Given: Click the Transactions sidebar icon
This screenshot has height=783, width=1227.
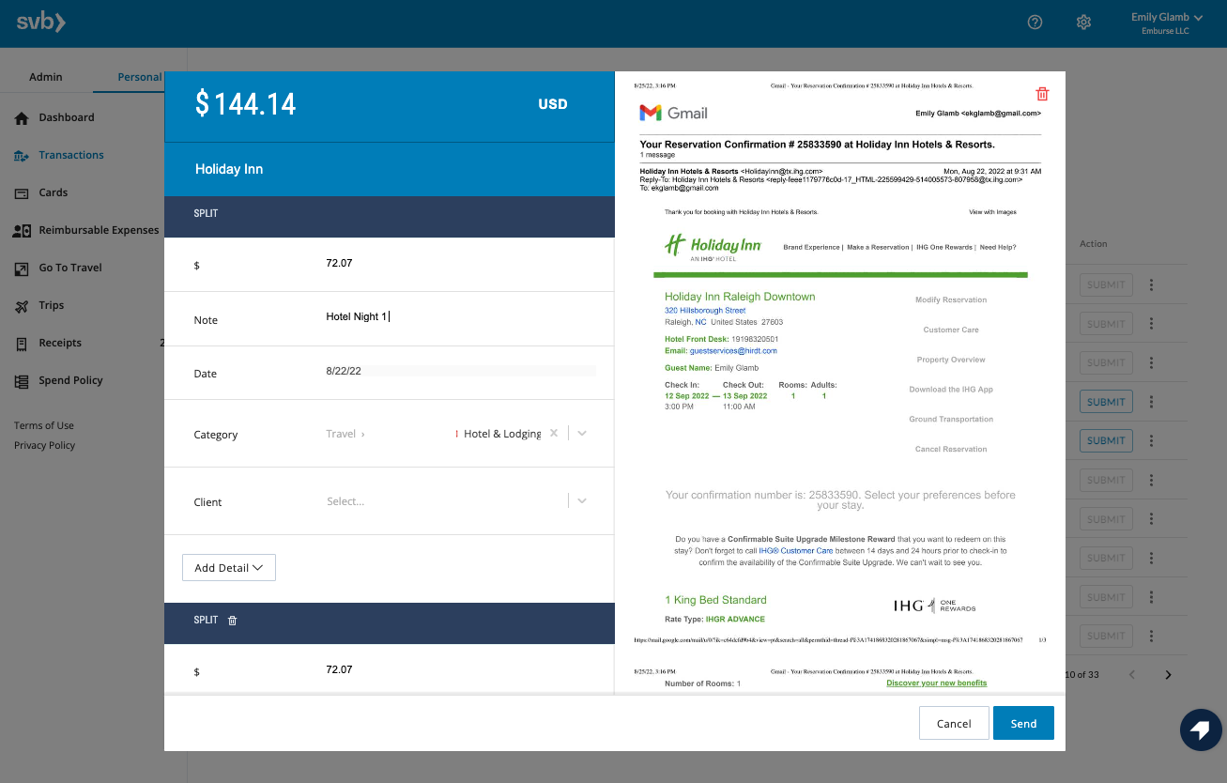Looking at the screenshot, I should [x=22, y=155].
